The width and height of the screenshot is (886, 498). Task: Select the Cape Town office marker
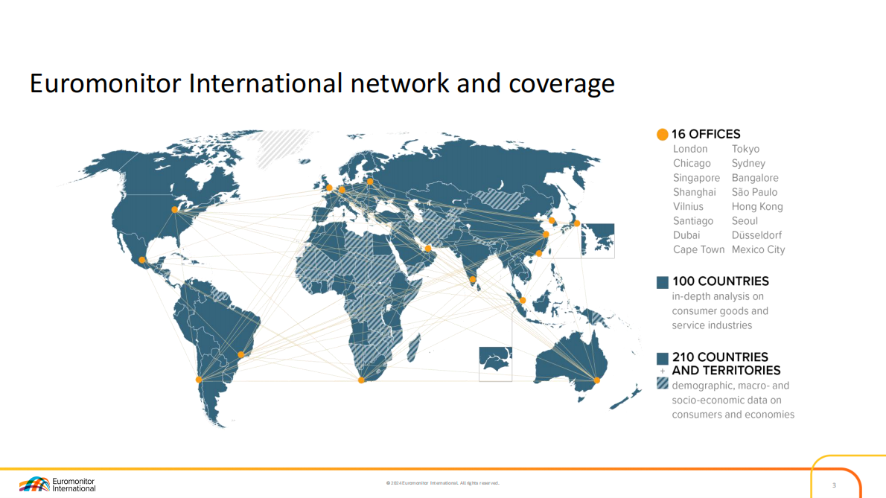(361, 380)
